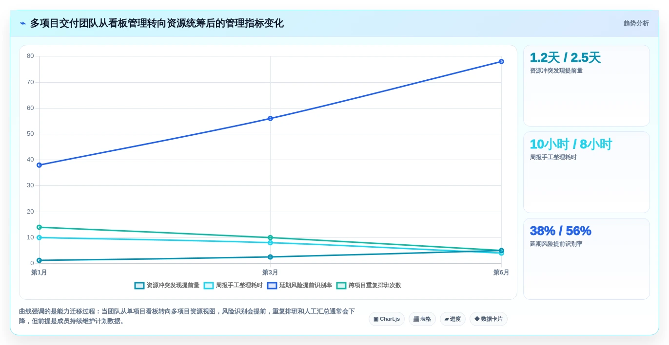
Task: Click 跨项目重复排班次数 data point at 第1月
Action: 39,227
